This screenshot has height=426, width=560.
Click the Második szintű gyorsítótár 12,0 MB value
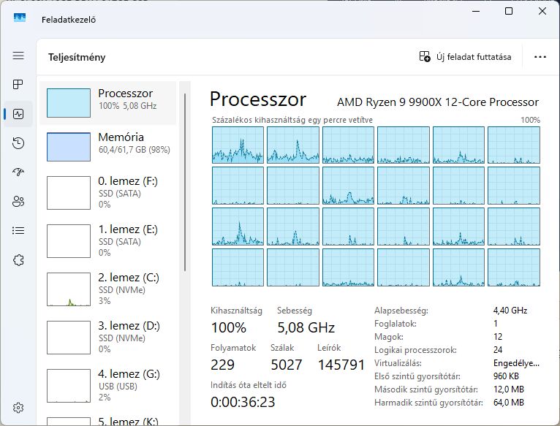coord(509,389)
